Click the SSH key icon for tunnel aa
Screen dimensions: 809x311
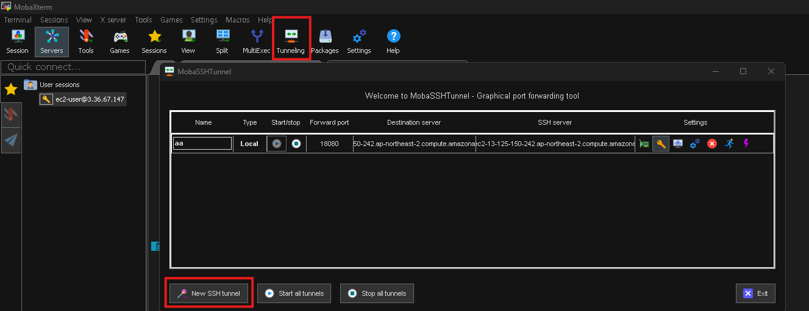coord(661,144)
